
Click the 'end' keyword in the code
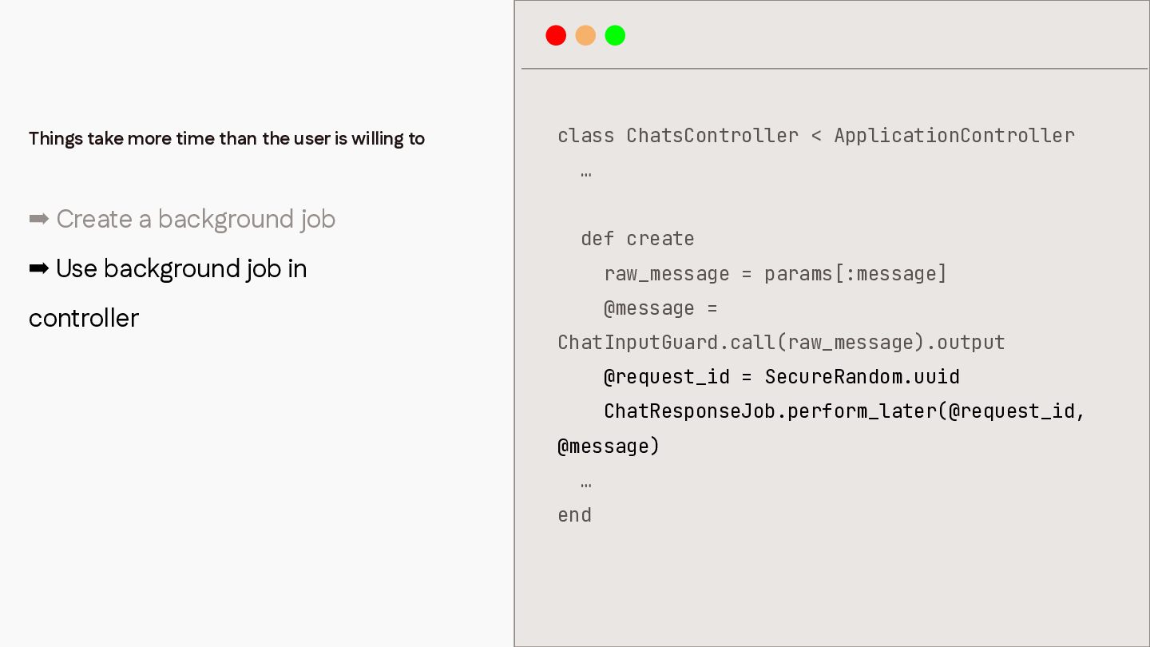(574, 515)
